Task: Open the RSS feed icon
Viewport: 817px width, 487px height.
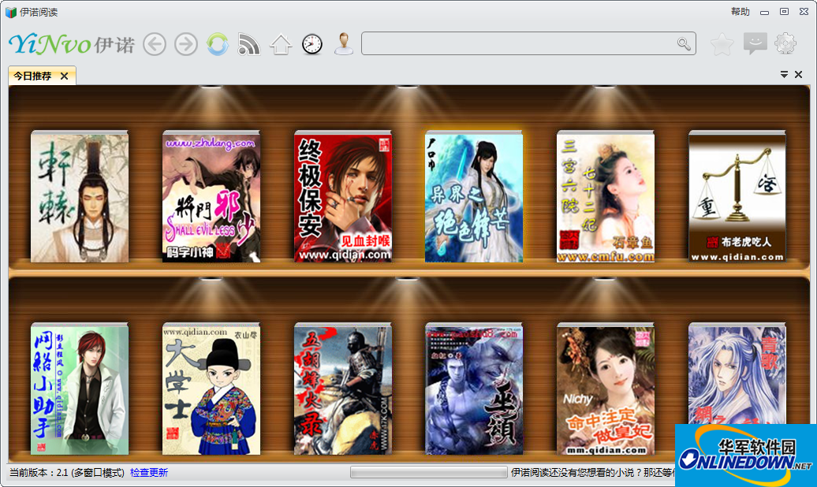Action: 248,44
